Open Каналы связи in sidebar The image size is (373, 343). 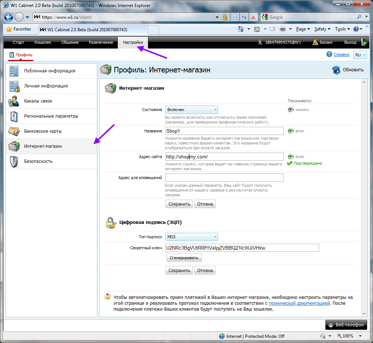[51, 101]
